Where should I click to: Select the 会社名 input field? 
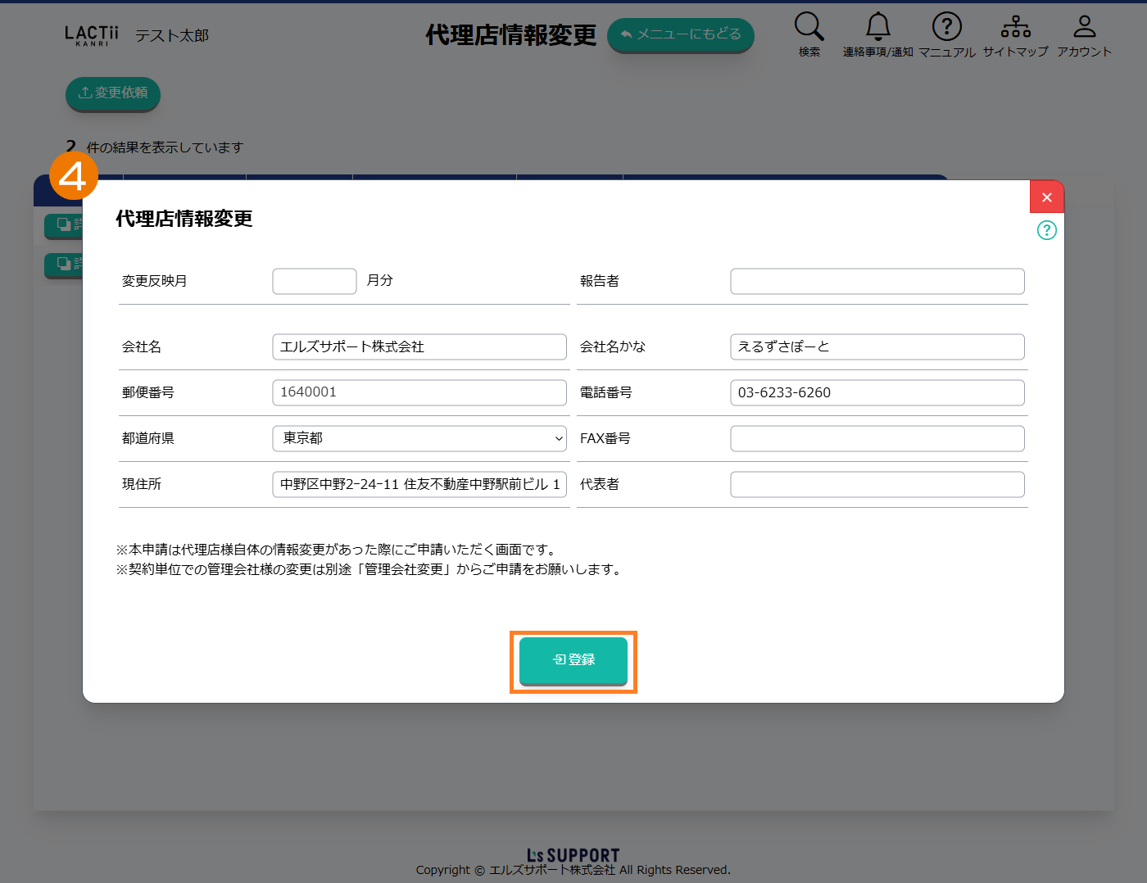(419, 346)
